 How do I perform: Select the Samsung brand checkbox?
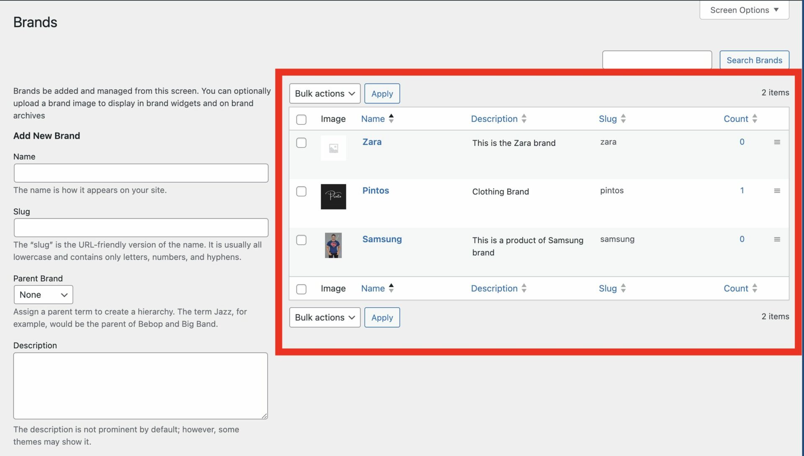(301, 240)
